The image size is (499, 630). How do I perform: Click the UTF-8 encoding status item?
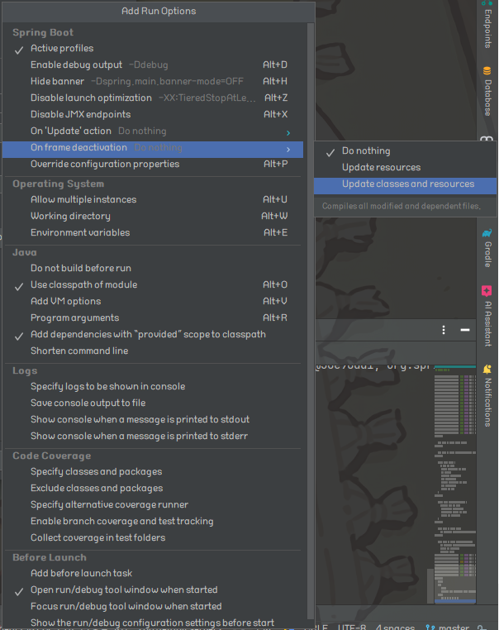pyautogui.click(x=352, y=627)
